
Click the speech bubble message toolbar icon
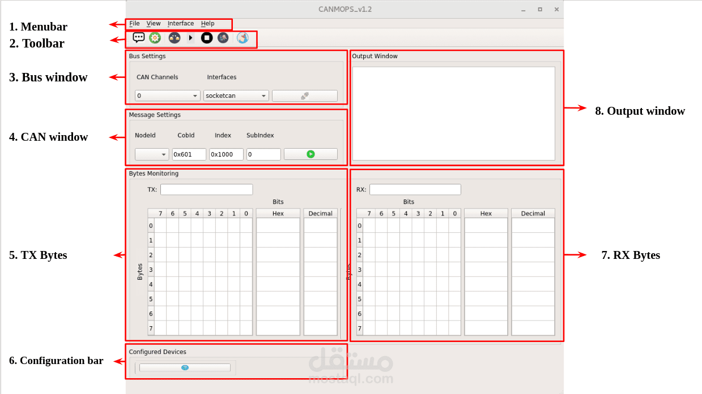tap(139, 38)
